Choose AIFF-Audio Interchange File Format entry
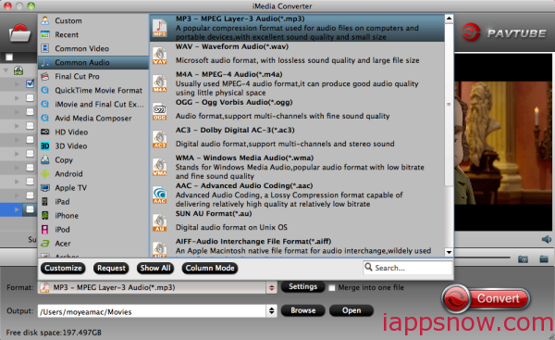Screen dimensions: 555x340 click(297, 246)
